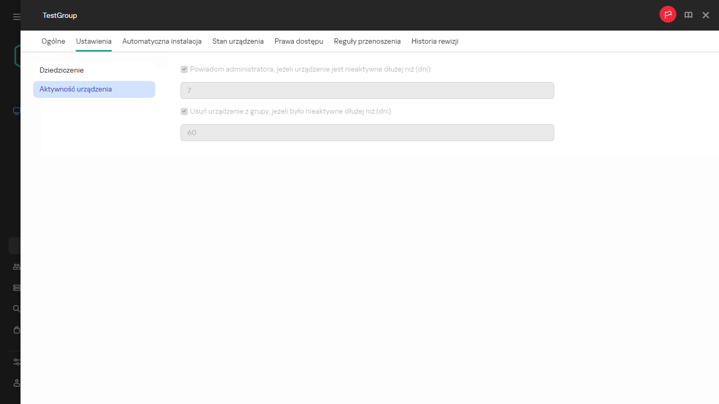Screen dimensions: 719x404
Task: Open the users and roles sidebar icon
Action: 16,267
